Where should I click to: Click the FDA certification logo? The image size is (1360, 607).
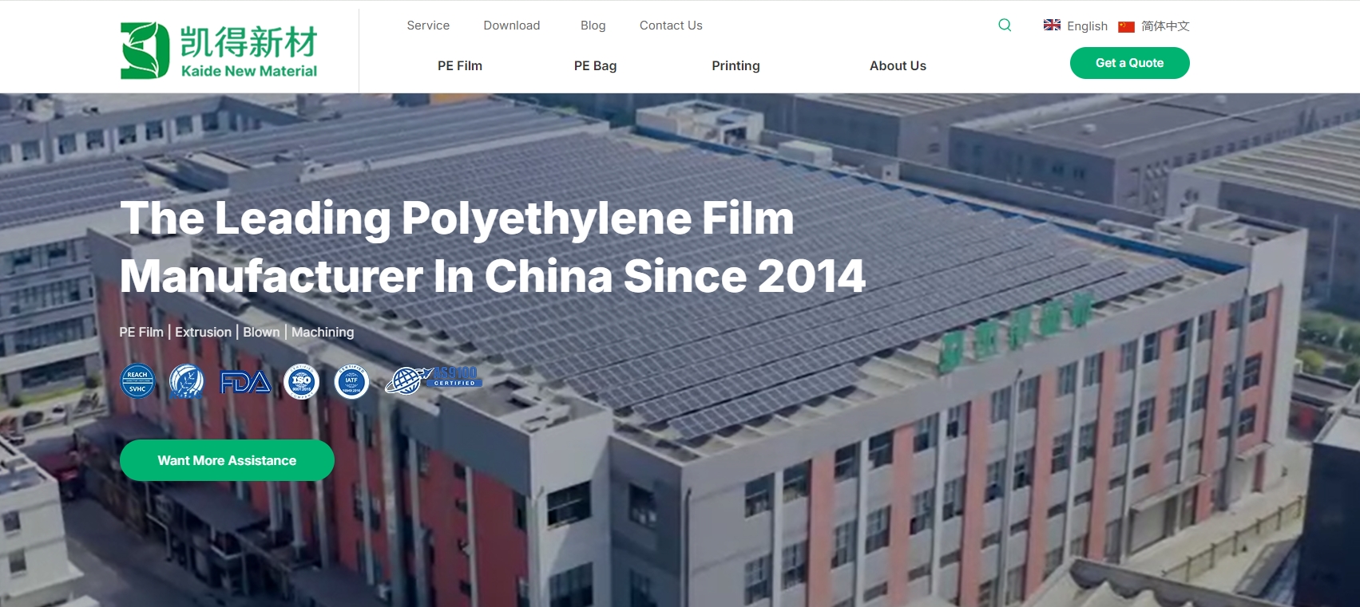pos(245,383)
